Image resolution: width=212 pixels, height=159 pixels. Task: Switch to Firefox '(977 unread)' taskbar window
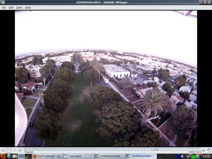48,156
